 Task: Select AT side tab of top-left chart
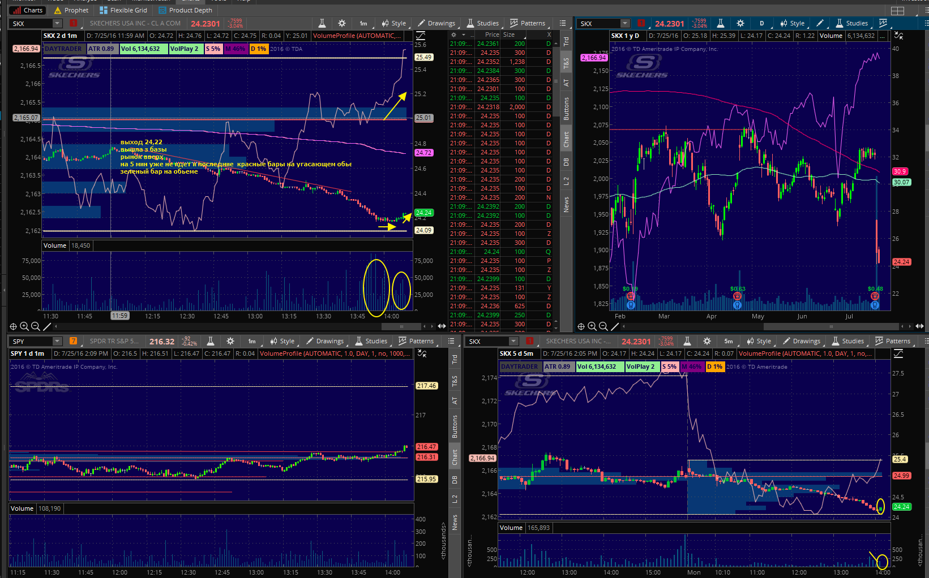566,83
